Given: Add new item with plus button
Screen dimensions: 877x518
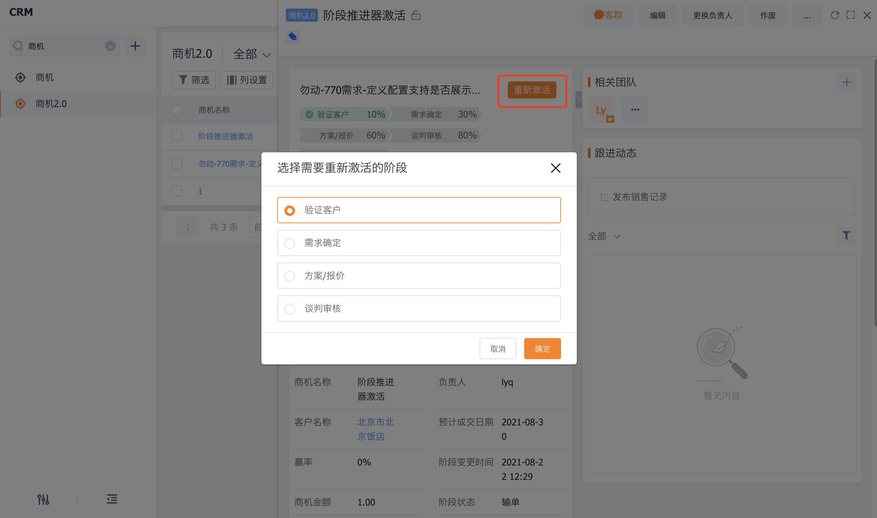Looking at the screenshot, I should point(135,46).
